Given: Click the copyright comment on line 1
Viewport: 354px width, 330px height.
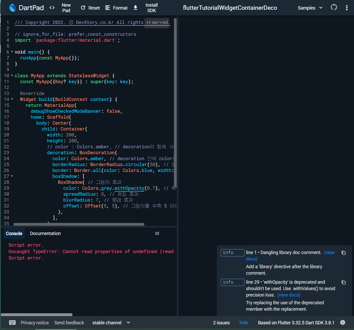Looking at the screenshot, I should [x=92, y=22].
